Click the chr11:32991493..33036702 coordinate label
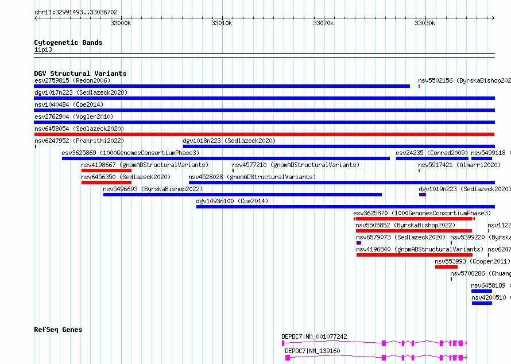The width and height of the screenshot is (511, 364). pos(76,12)
